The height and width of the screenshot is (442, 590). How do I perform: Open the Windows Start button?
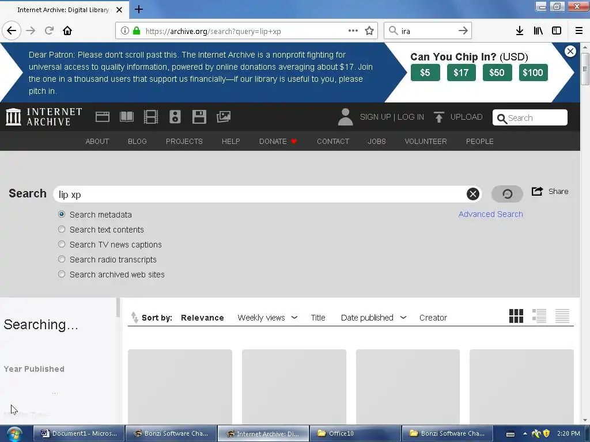pyautogui.click(x=14, y=434)
